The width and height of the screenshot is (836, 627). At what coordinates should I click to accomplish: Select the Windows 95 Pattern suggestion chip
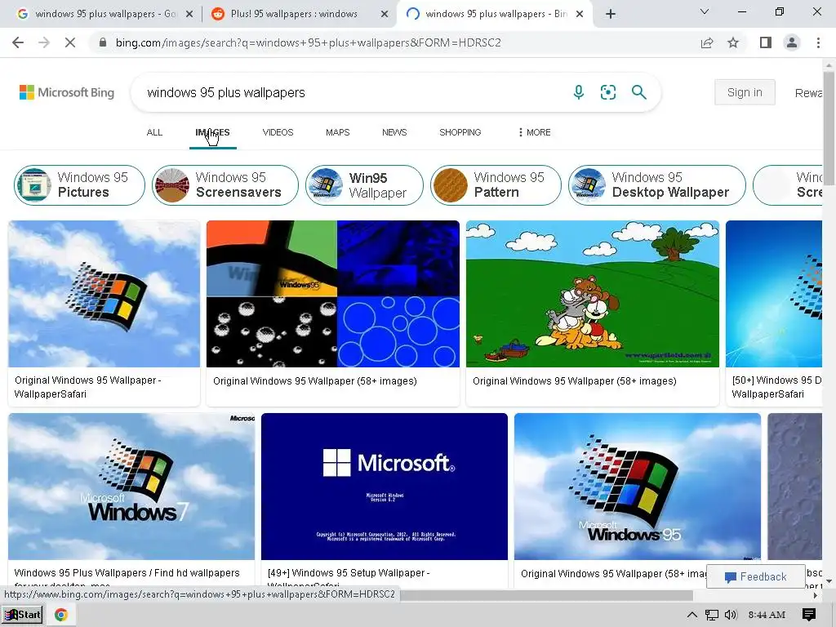coord(496,185)
